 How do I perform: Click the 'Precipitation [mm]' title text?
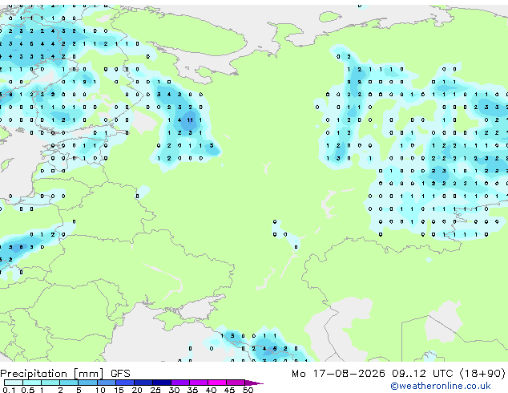point(52,374)
